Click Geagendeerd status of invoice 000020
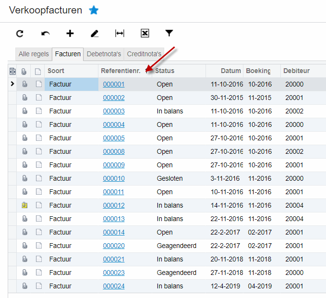Viewport: 326px width, 298px height. 177,246
